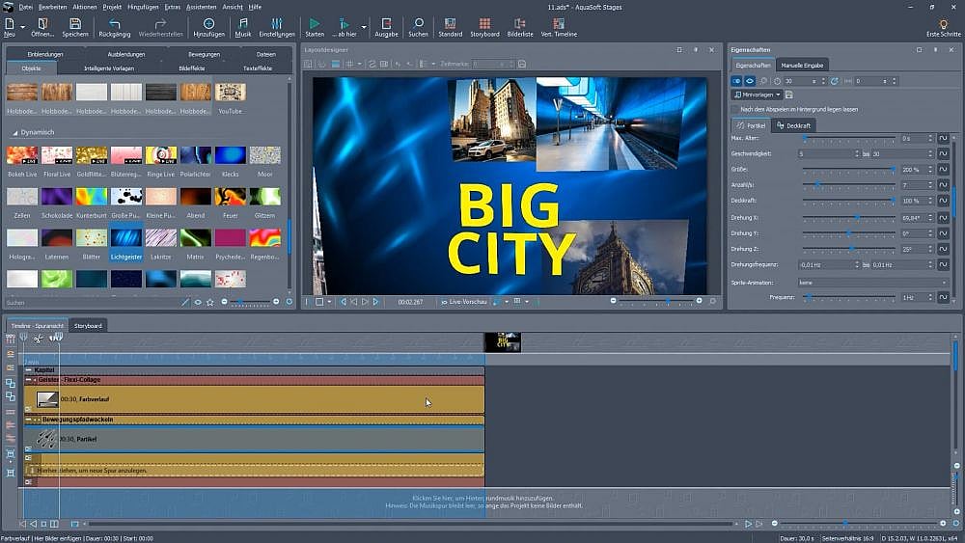
Task: Select the Lichtgeister dynamic object thumbnail
Action: (x=126, y=237)
